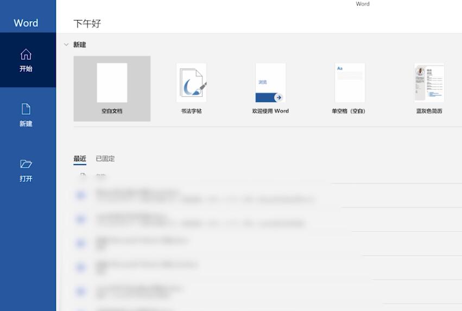Open the 开始 home icon in sidebar
The height and width of the screenshot is (311, 462).
tap(26, 54)
